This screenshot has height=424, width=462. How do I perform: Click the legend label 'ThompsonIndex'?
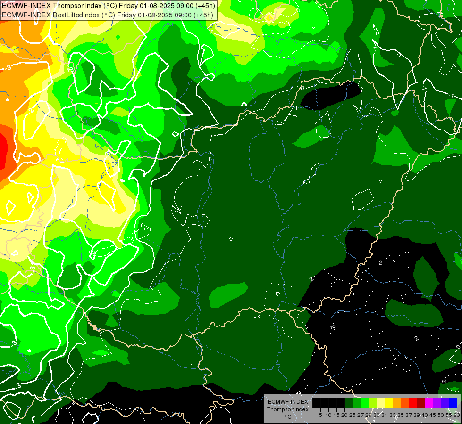click(288, 409)
